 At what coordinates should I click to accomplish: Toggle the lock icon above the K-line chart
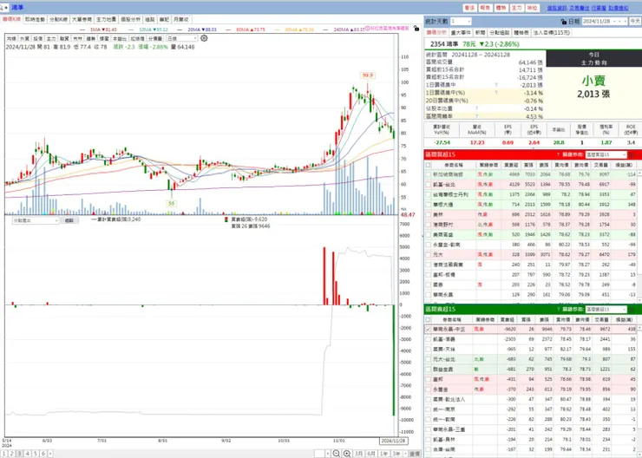point(416,29)
